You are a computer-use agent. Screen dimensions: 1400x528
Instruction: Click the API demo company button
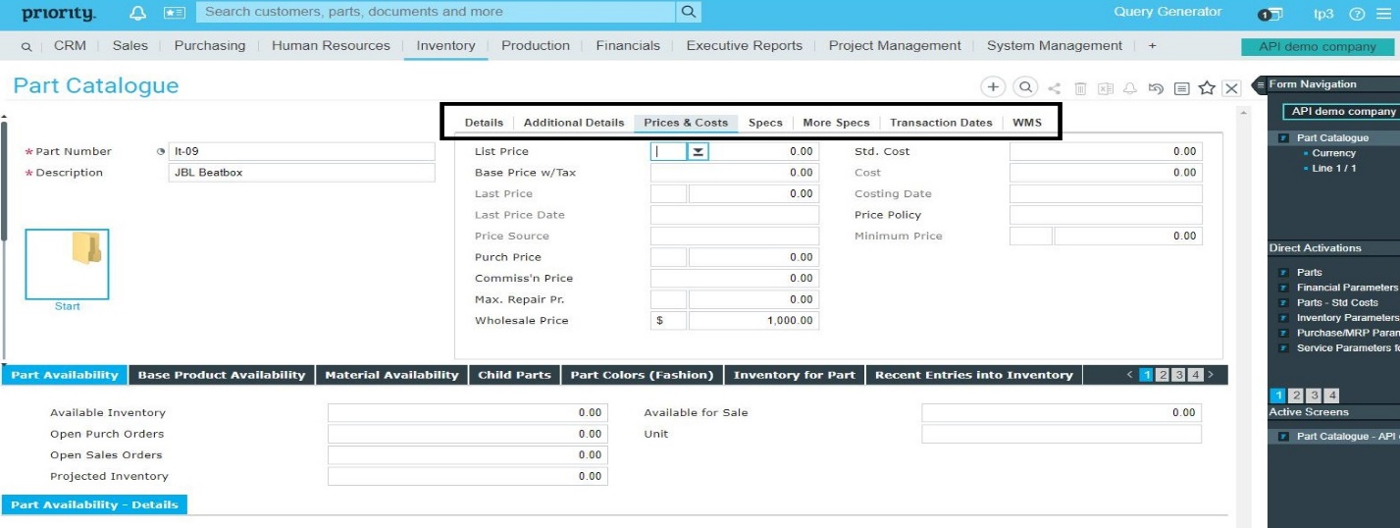[x=1317, y=46]
